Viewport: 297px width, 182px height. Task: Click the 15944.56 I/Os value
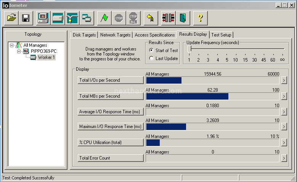click(212, 74)
